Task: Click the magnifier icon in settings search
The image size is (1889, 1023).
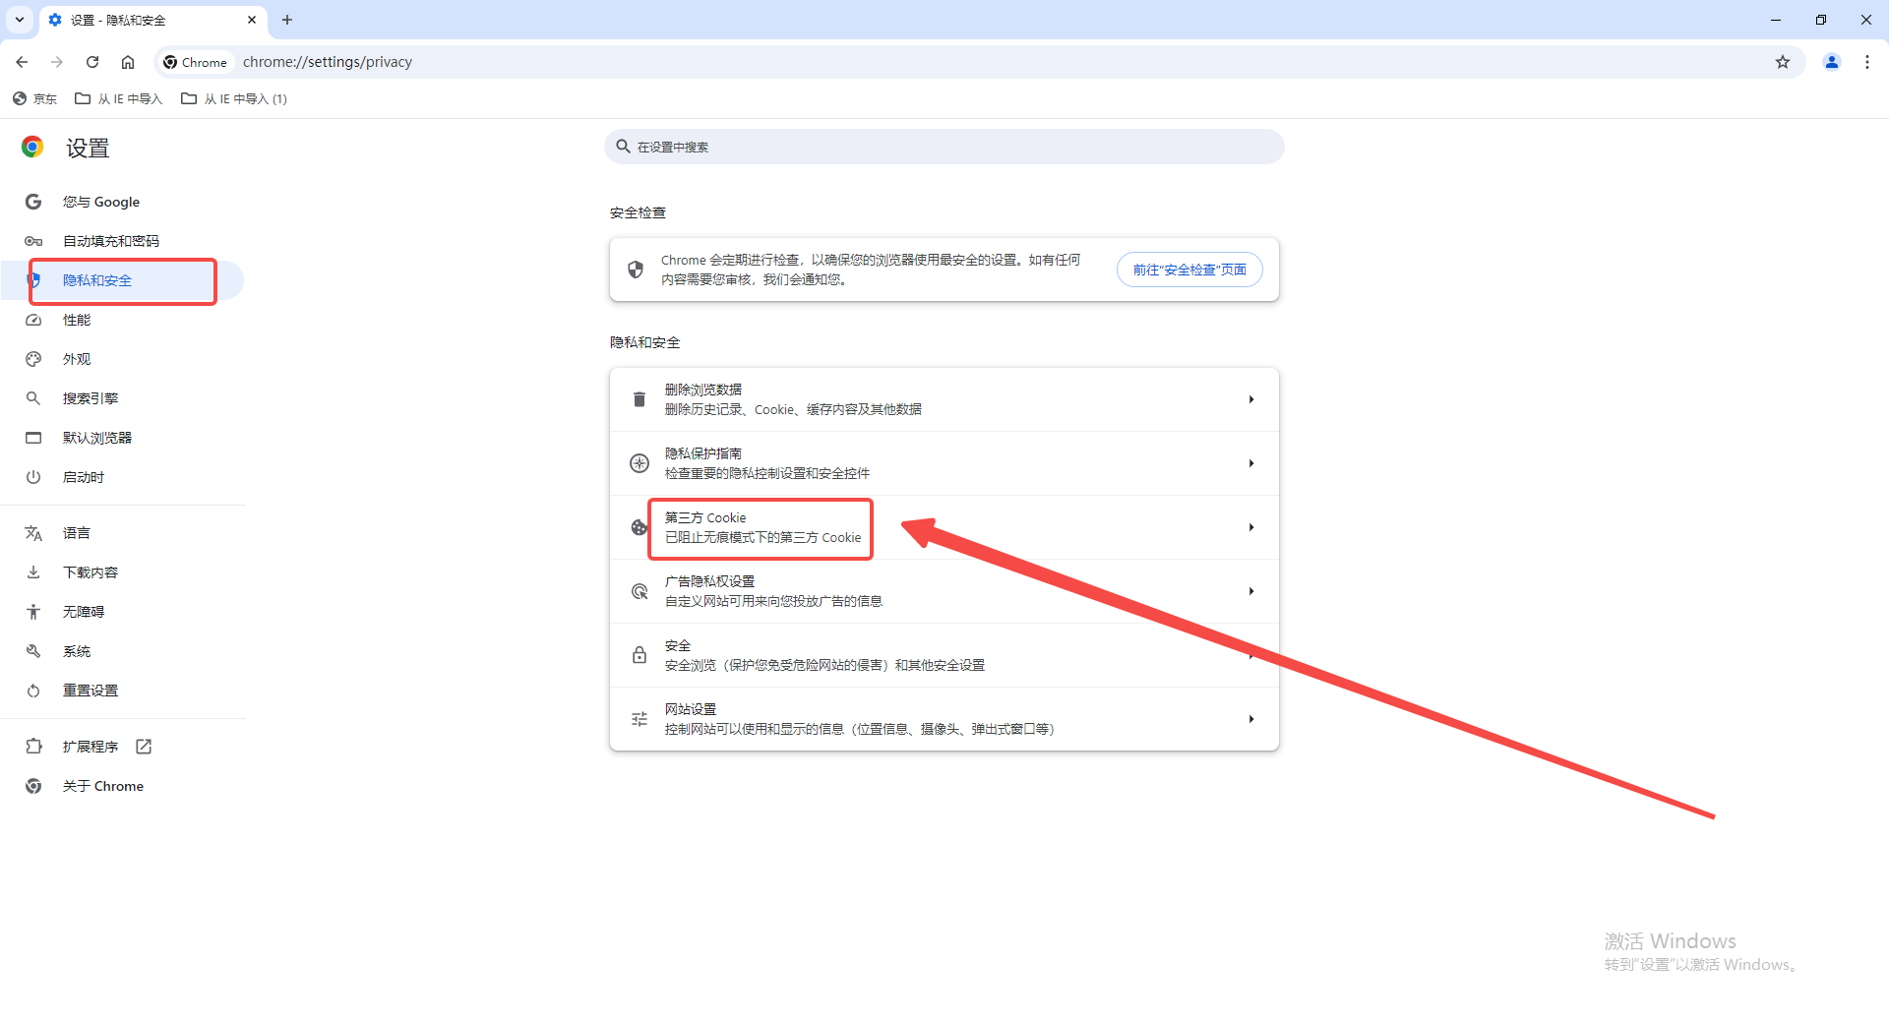Action: pos(623,147)
